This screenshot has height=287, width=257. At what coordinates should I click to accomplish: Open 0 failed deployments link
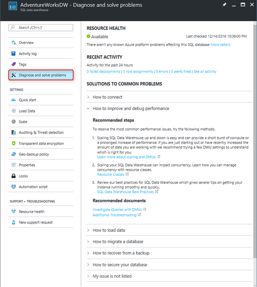(103, 72)
